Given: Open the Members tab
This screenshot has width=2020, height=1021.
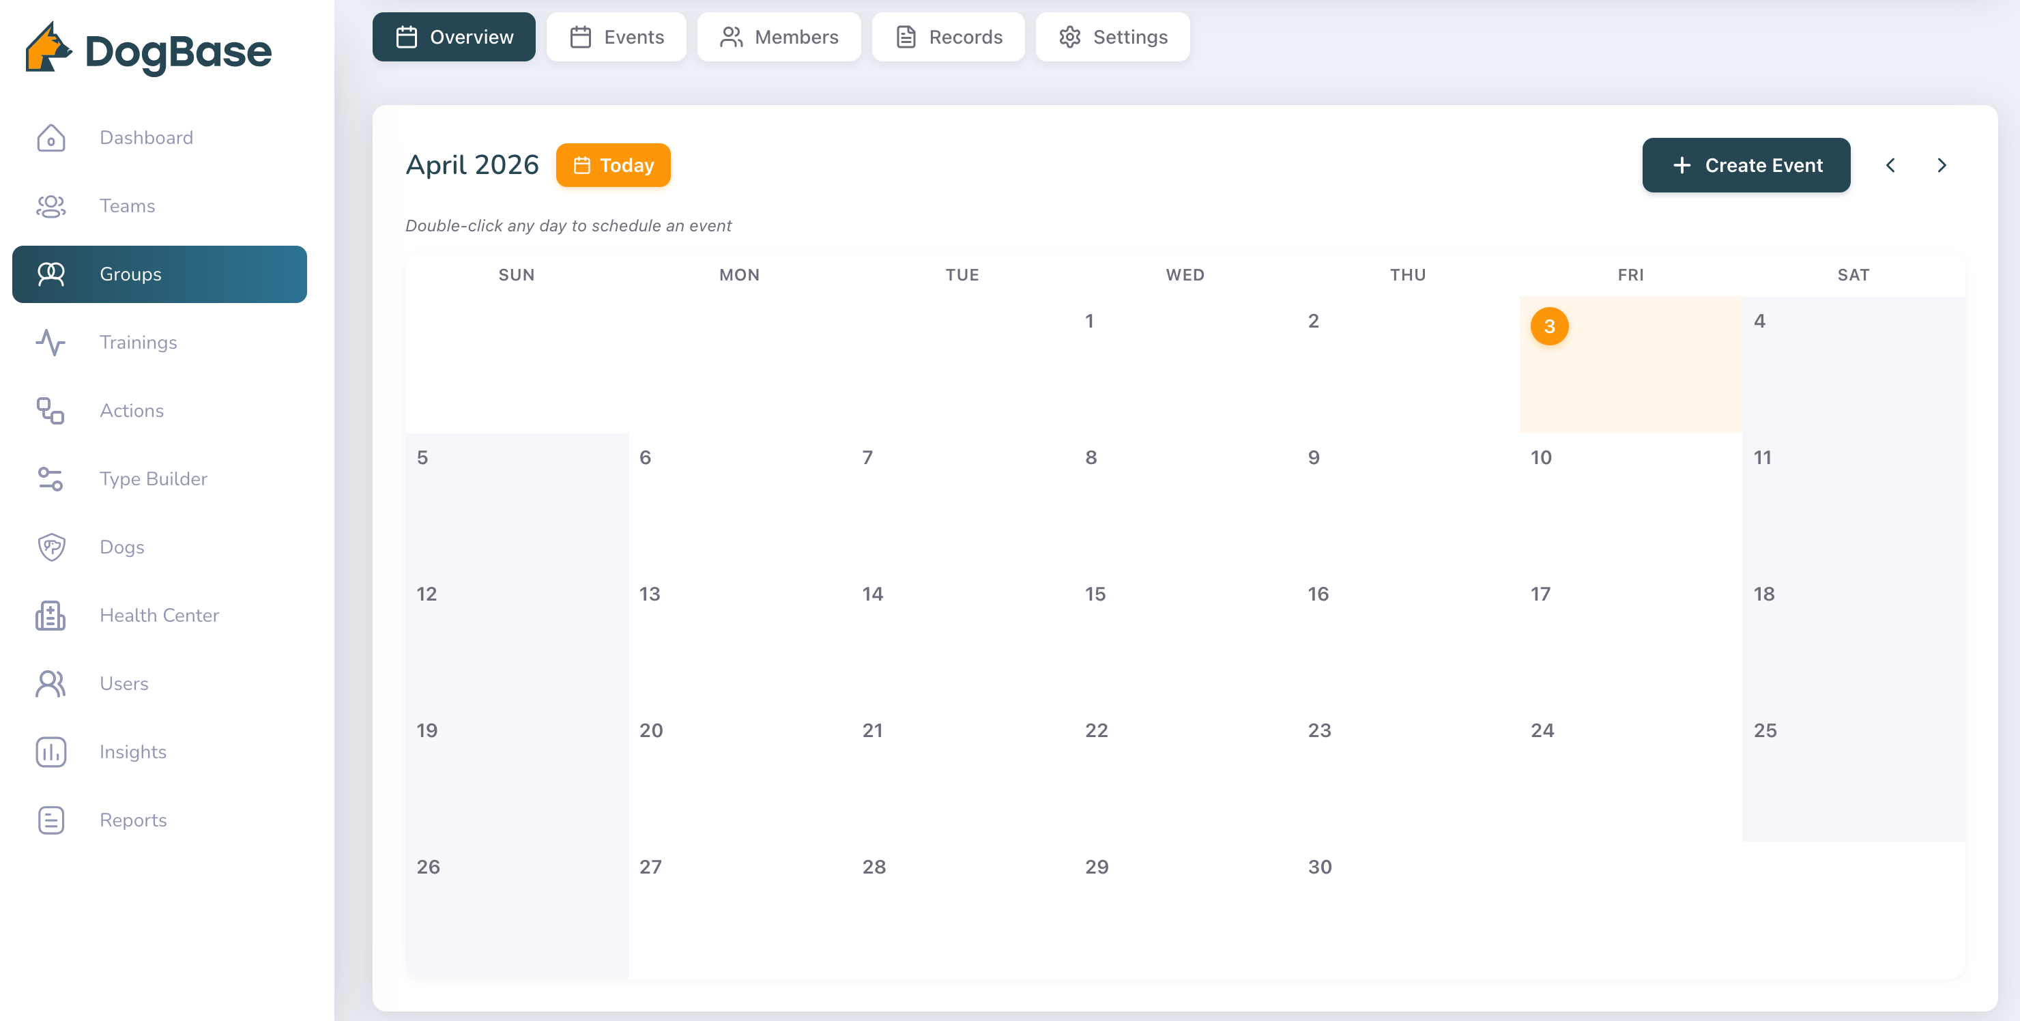Looking at the screenshot, I should (x=779, y=37).
